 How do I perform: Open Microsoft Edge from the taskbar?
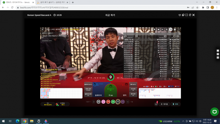click(18, 121)
